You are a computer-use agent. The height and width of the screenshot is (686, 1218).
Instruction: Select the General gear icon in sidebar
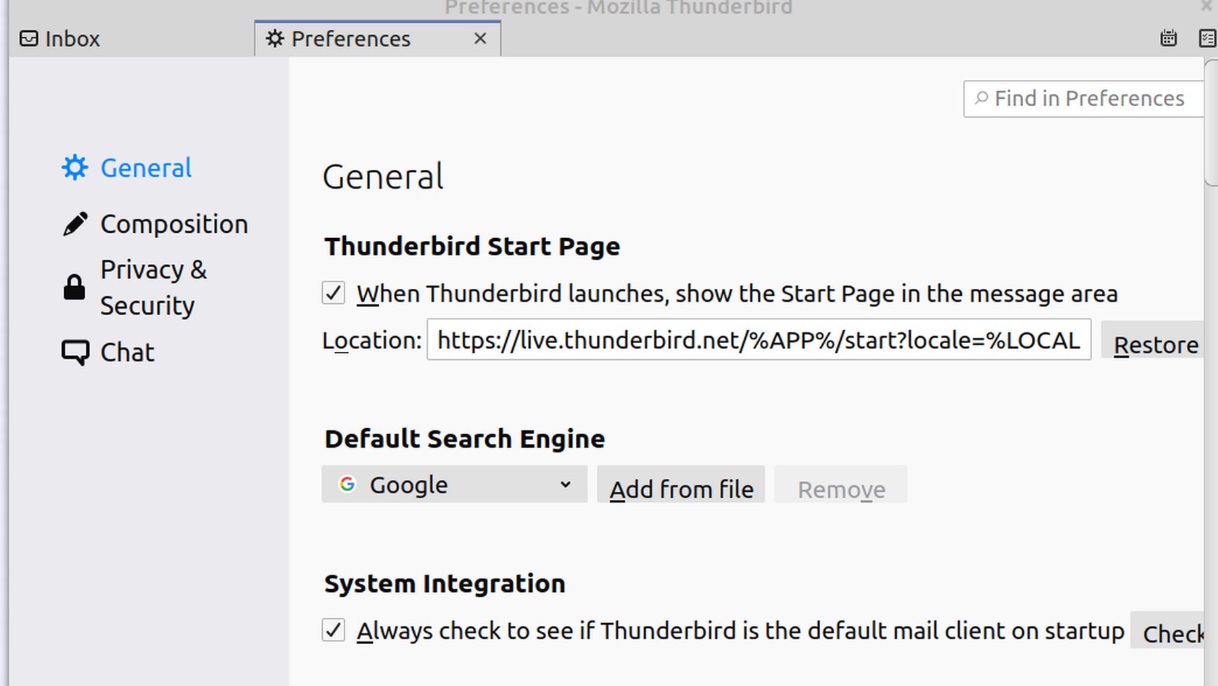[x=74, y=168]
